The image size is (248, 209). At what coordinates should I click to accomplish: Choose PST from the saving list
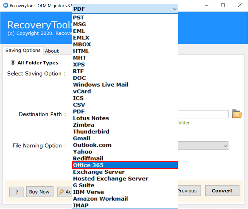coord(125,18)
